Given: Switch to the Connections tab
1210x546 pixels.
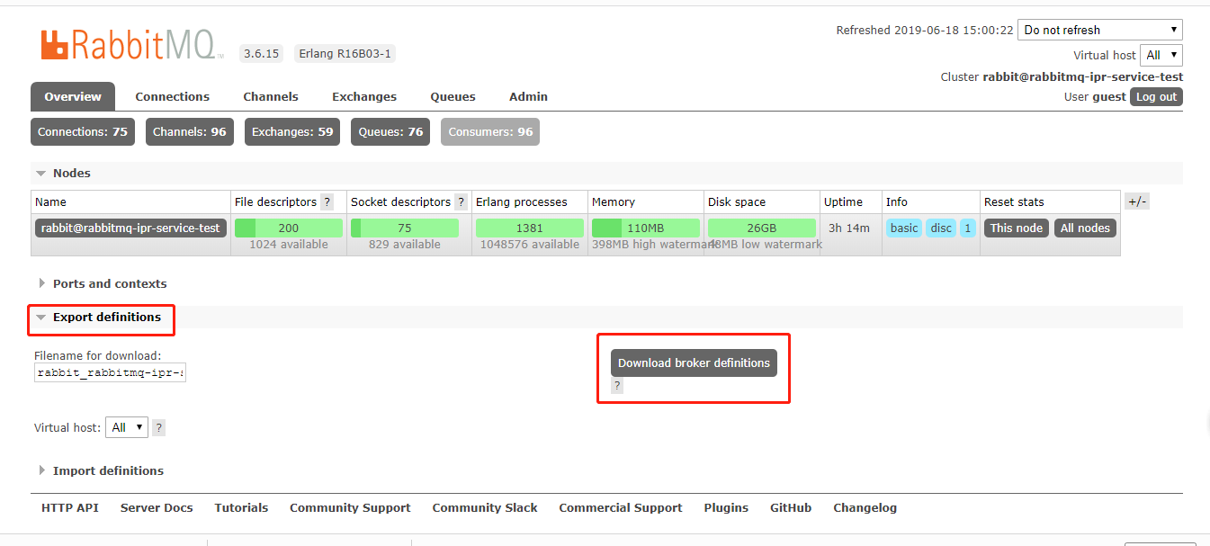Looking at the screenshot, I should click(x=173, y=96).
